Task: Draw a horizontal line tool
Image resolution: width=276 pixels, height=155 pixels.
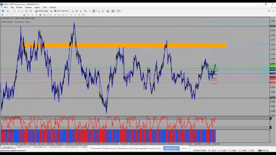Action: [x=16, y=15]
